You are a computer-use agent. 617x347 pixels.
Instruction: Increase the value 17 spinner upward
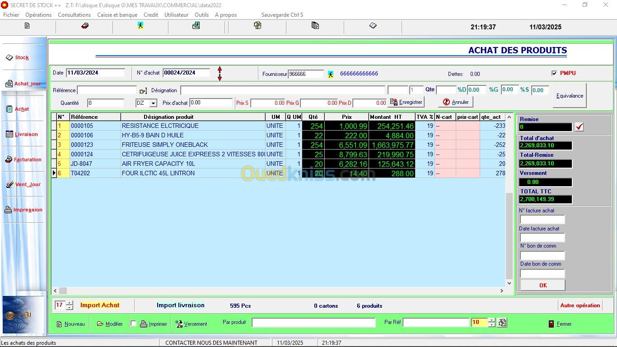click(x=70, y=303)
